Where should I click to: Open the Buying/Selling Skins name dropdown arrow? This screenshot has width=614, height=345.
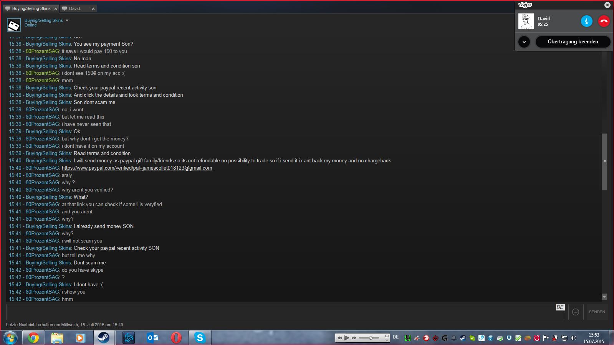pos(67,20)
